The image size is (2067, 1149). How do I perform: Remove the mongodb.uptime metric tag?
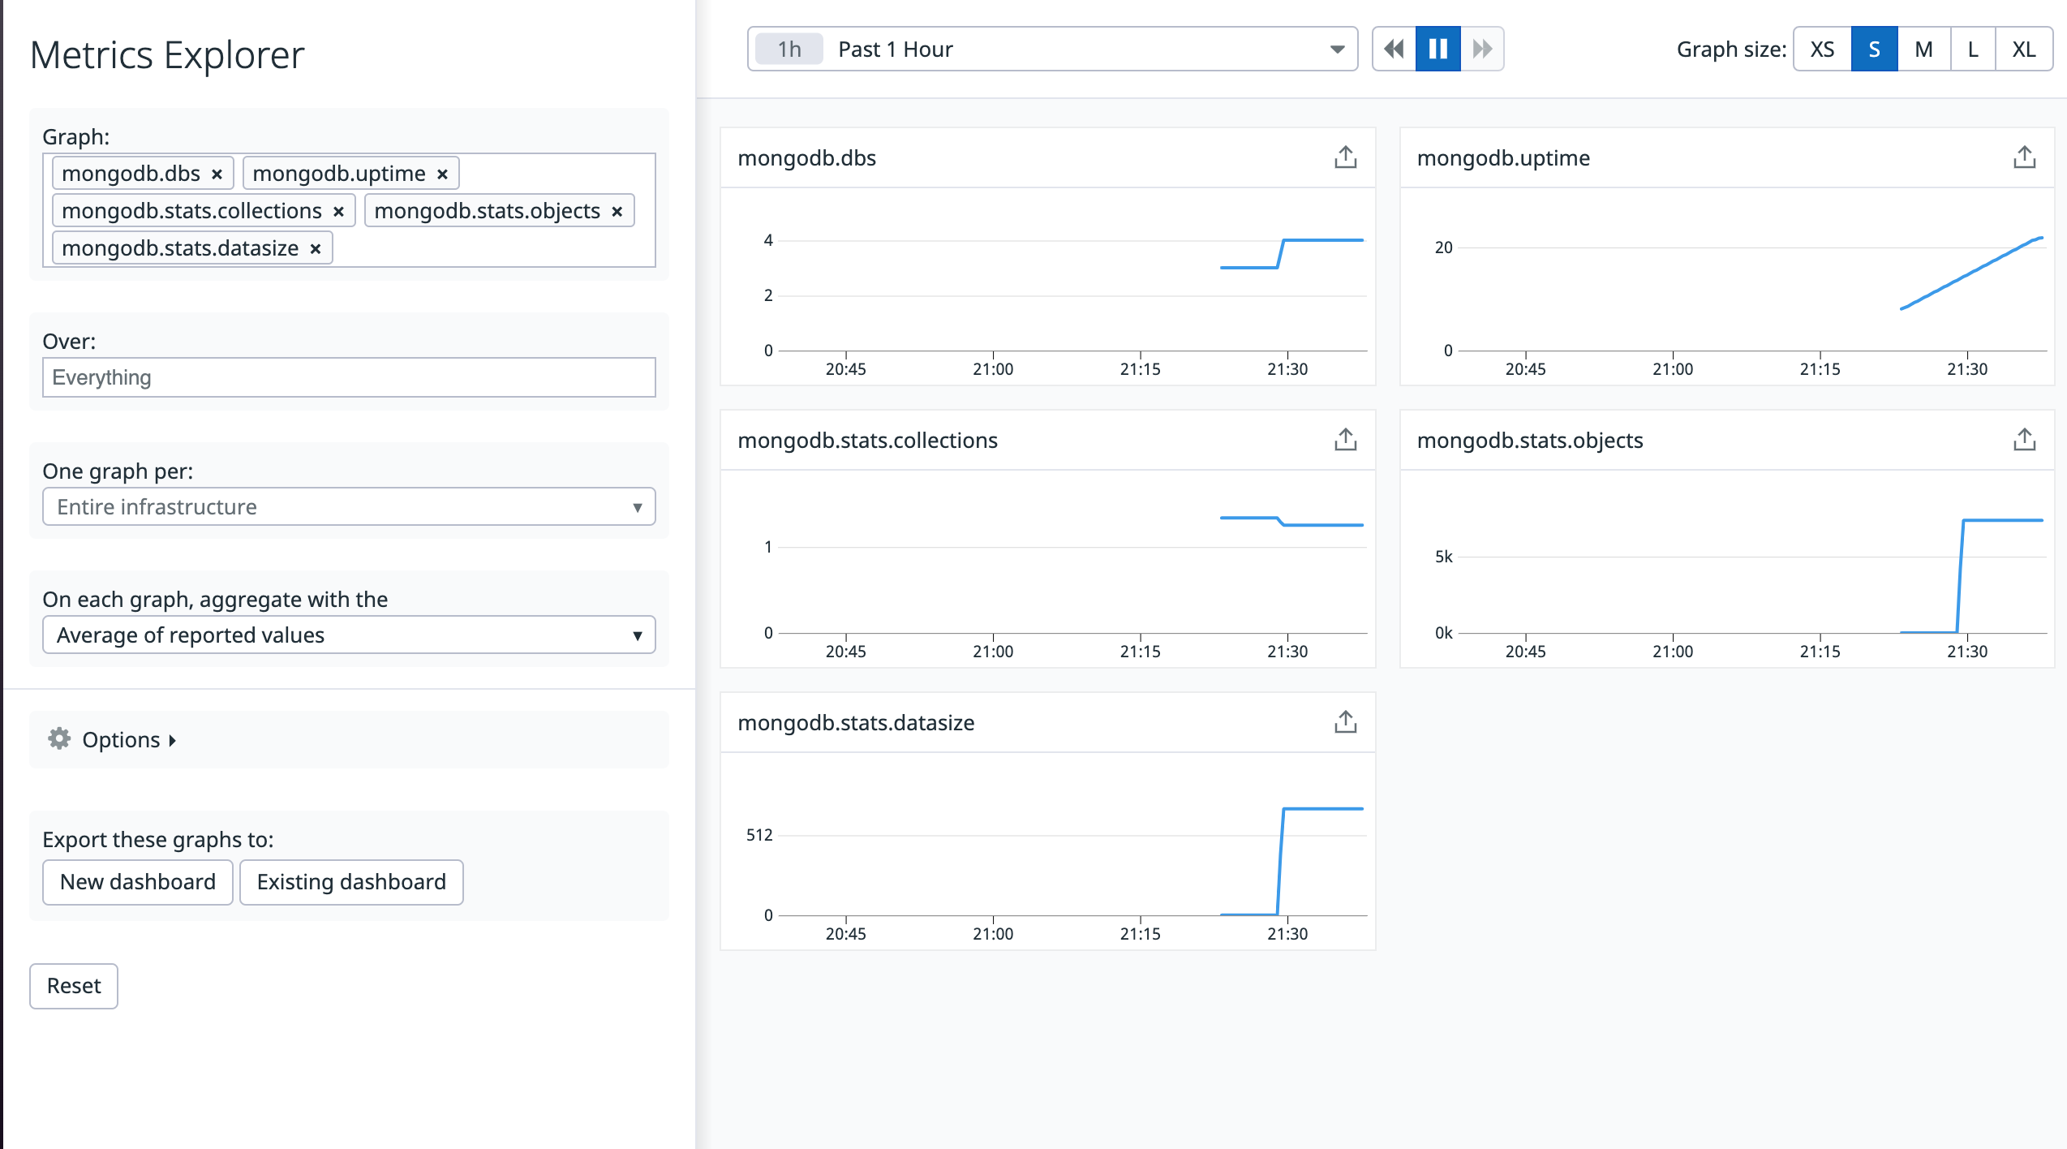[442, 174]
